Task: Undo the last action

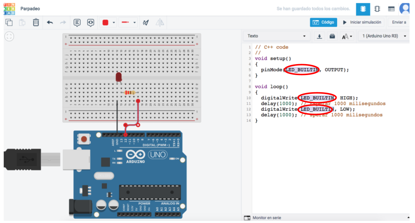Action: click(50, 23)
